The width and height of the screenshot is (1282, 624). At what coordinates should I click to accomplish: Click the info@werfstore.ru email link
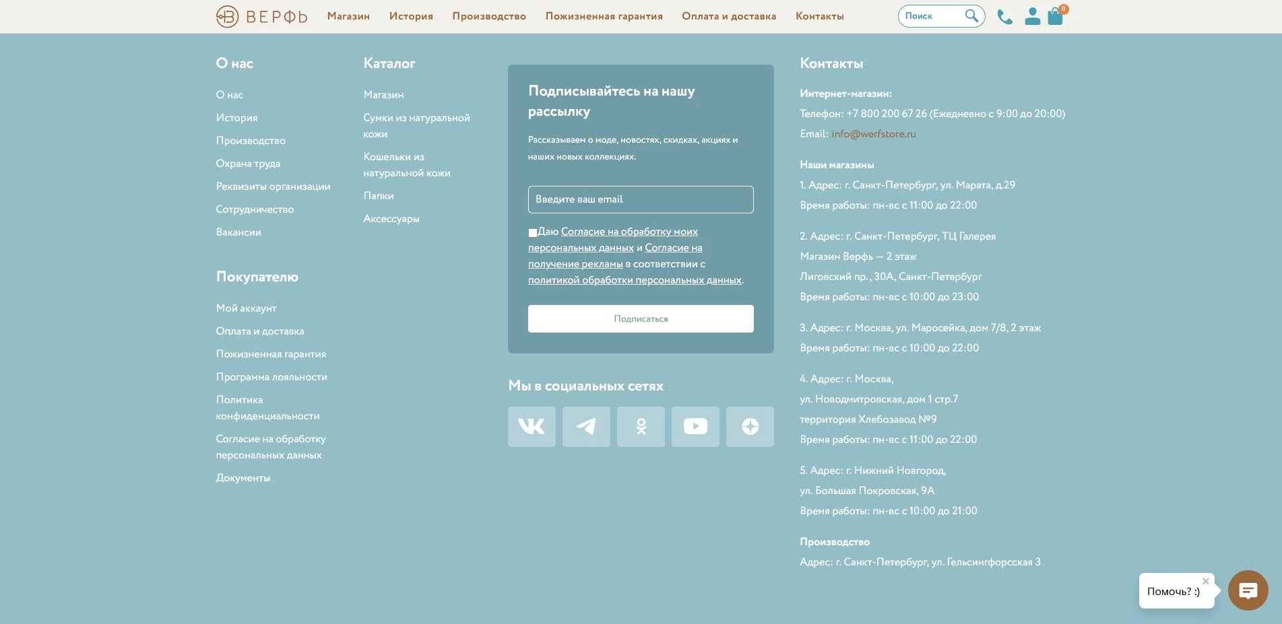(874, 133)
